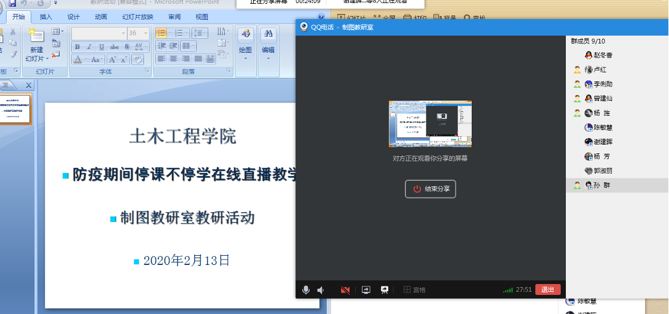Align text left in paragraph group
Screen dimensions: 669x314
(162, 59)
